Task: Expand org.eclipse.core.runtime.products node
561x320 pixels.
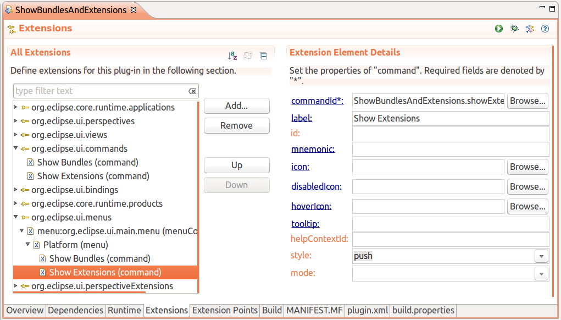Action: coord(15,203)
